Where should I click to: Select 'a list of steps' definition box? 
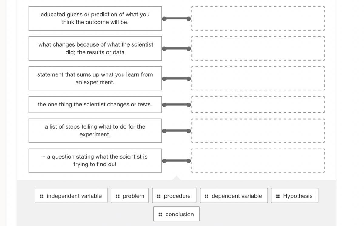pyautogui.click(x=95, y=130)
